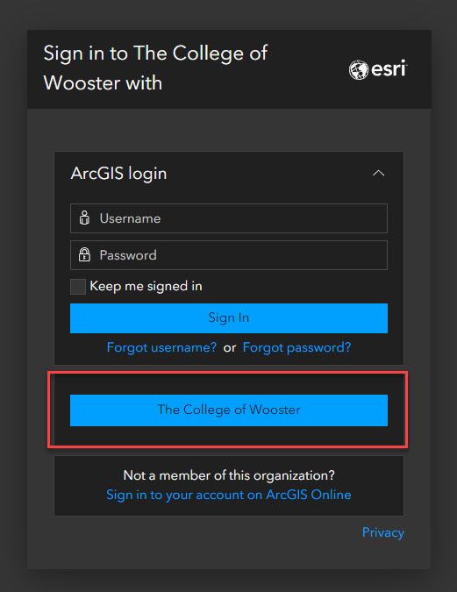Sign in with The College of Wooster button
Screen dimensions: 457x592
[229, 410]
